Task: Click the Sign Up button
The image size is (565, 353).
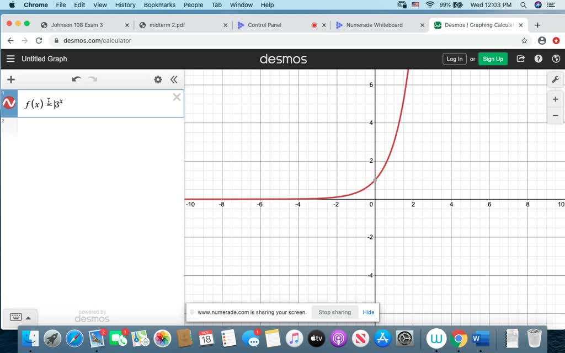Action: click(493, 58)
